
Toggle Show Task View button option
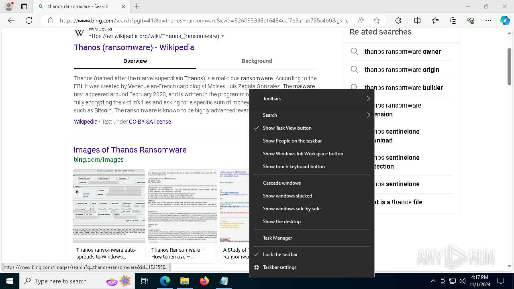(312, 128)
